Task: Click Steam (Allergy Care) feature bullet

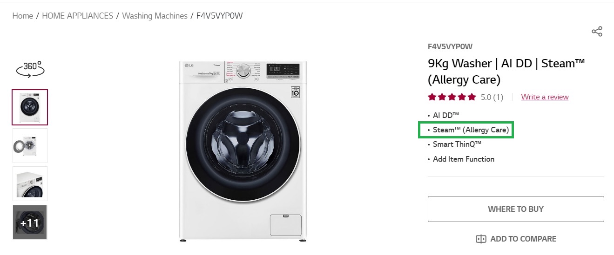Action: click(x=471, y=130)
